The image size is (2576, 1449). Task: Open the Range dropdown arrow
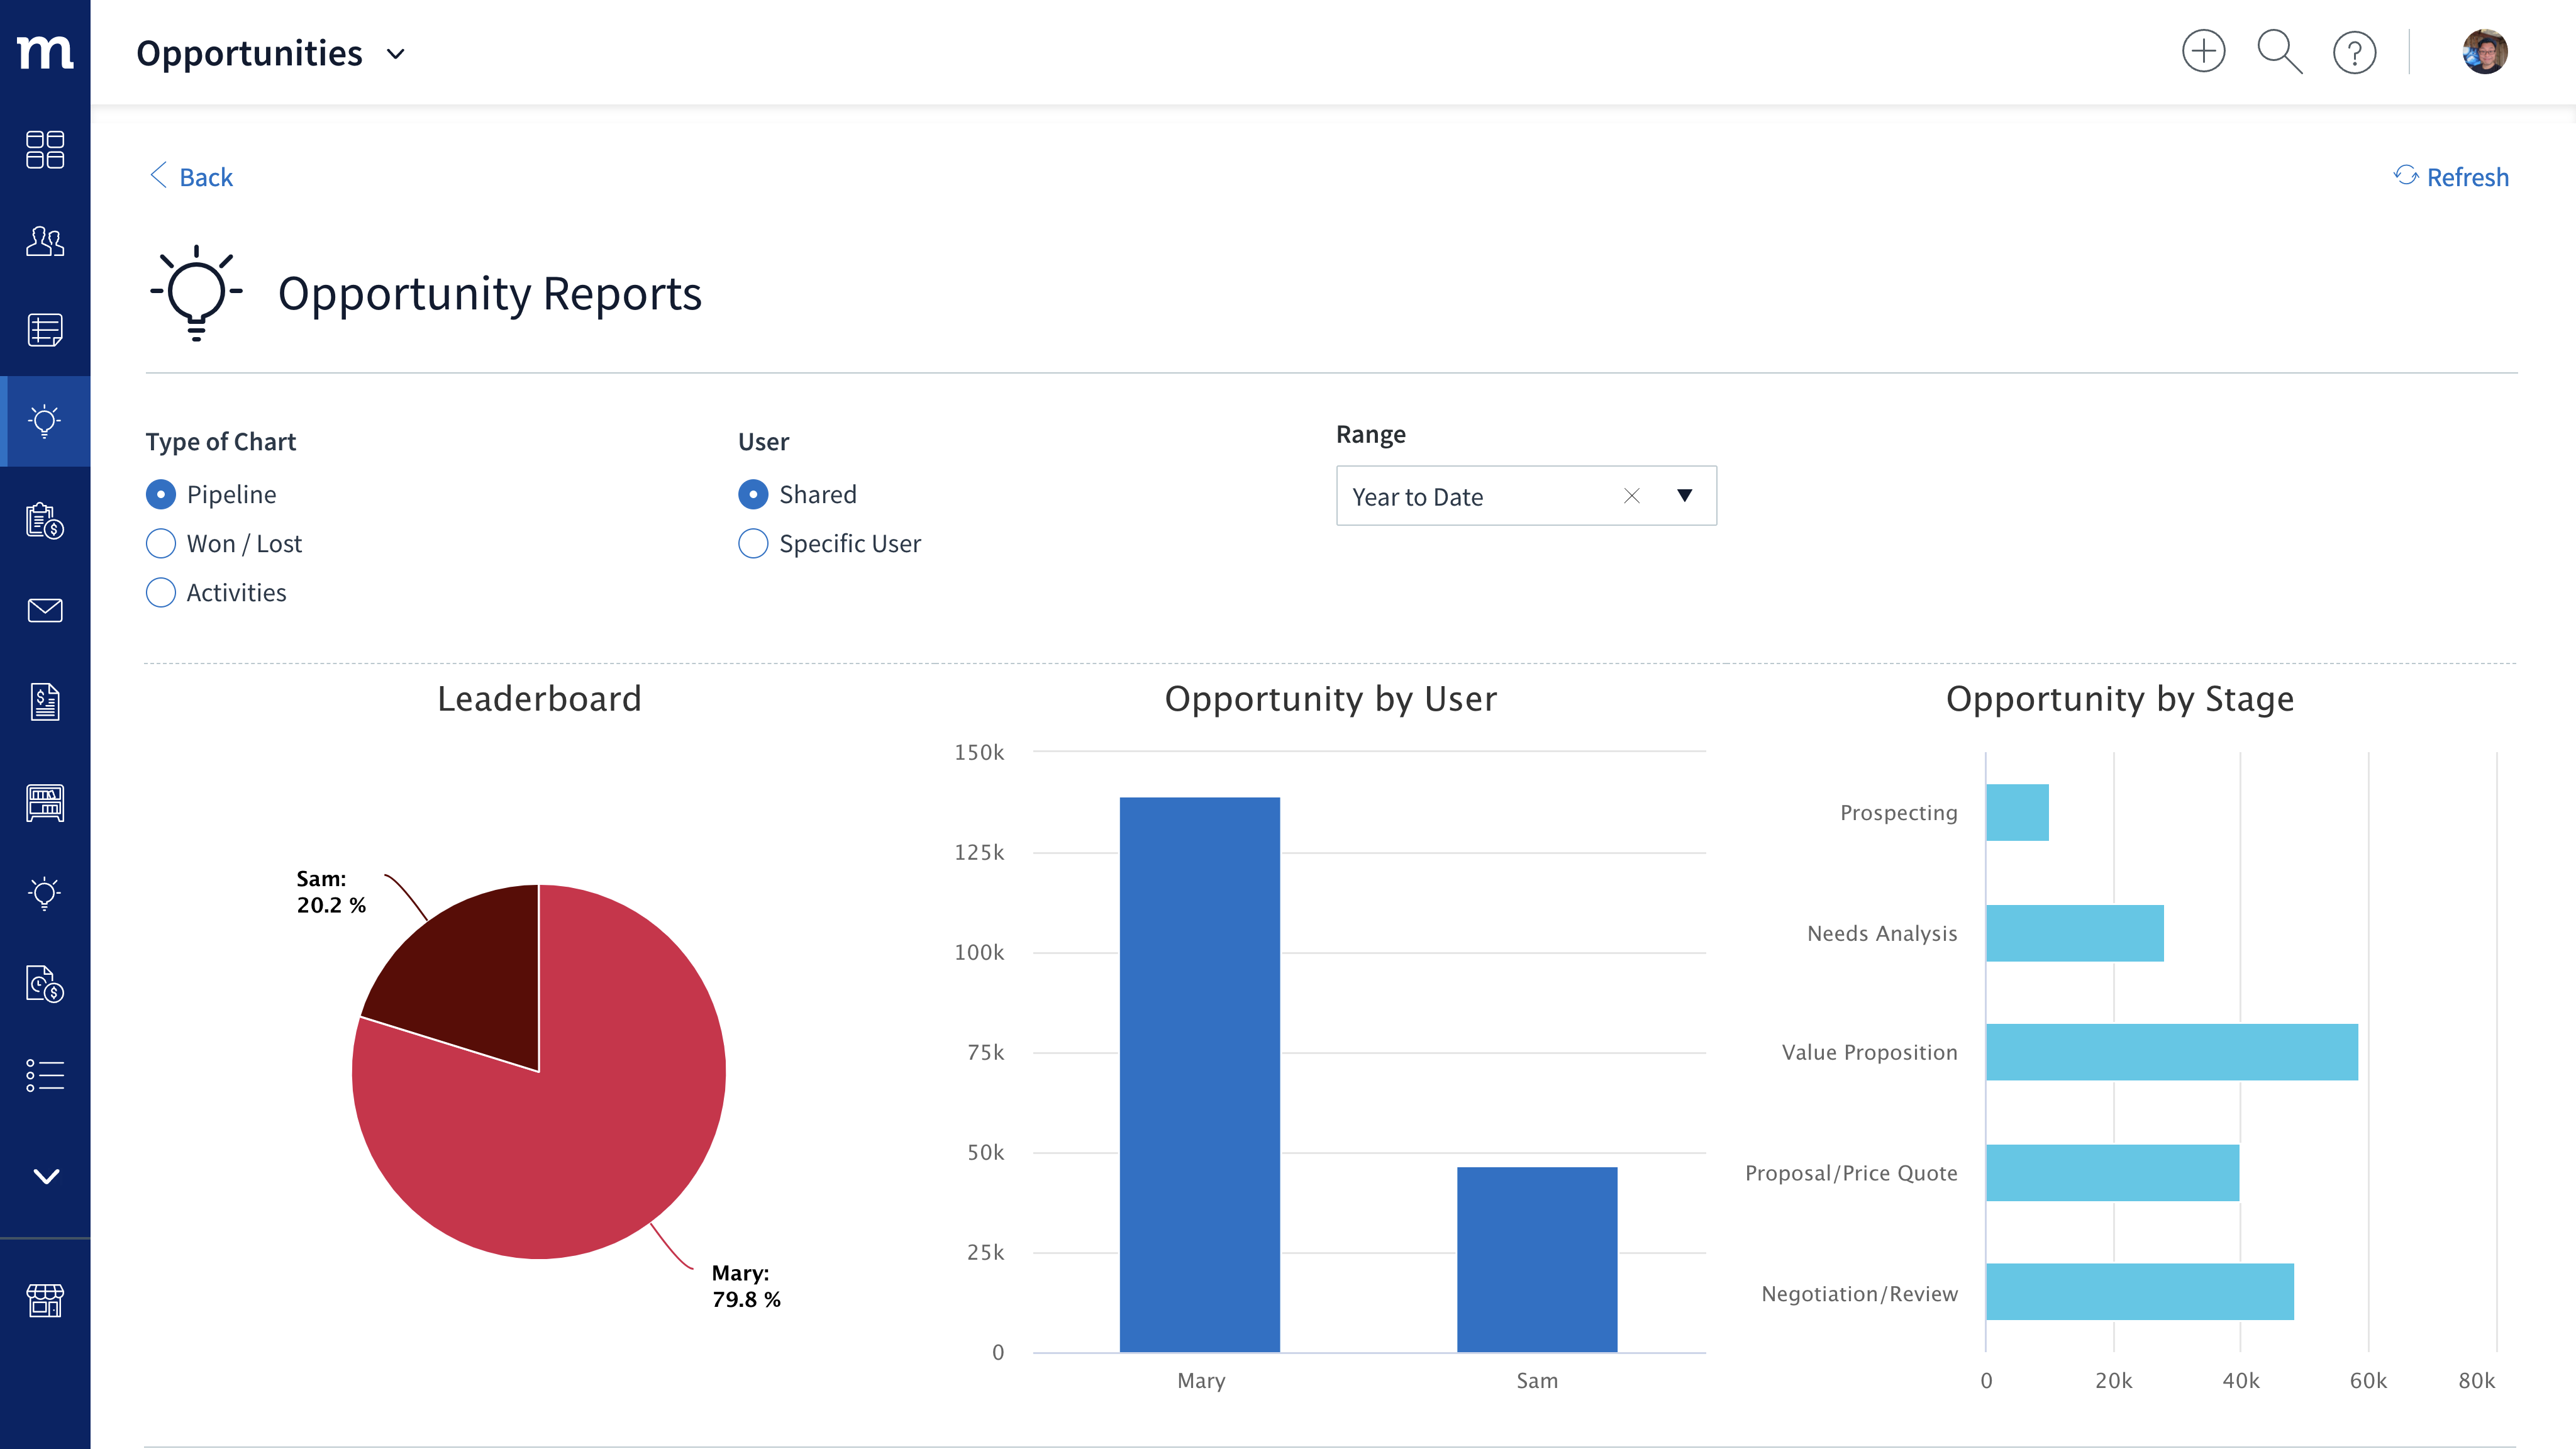(1684, 496)
